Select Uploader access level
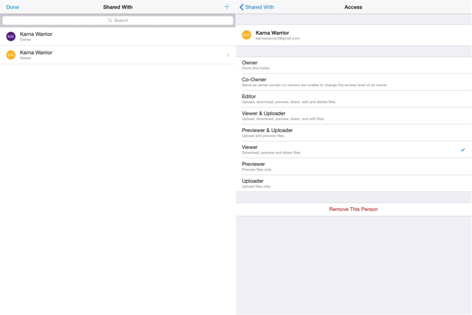This screenshot has height=315, width=472. click(x=253, y=183)
